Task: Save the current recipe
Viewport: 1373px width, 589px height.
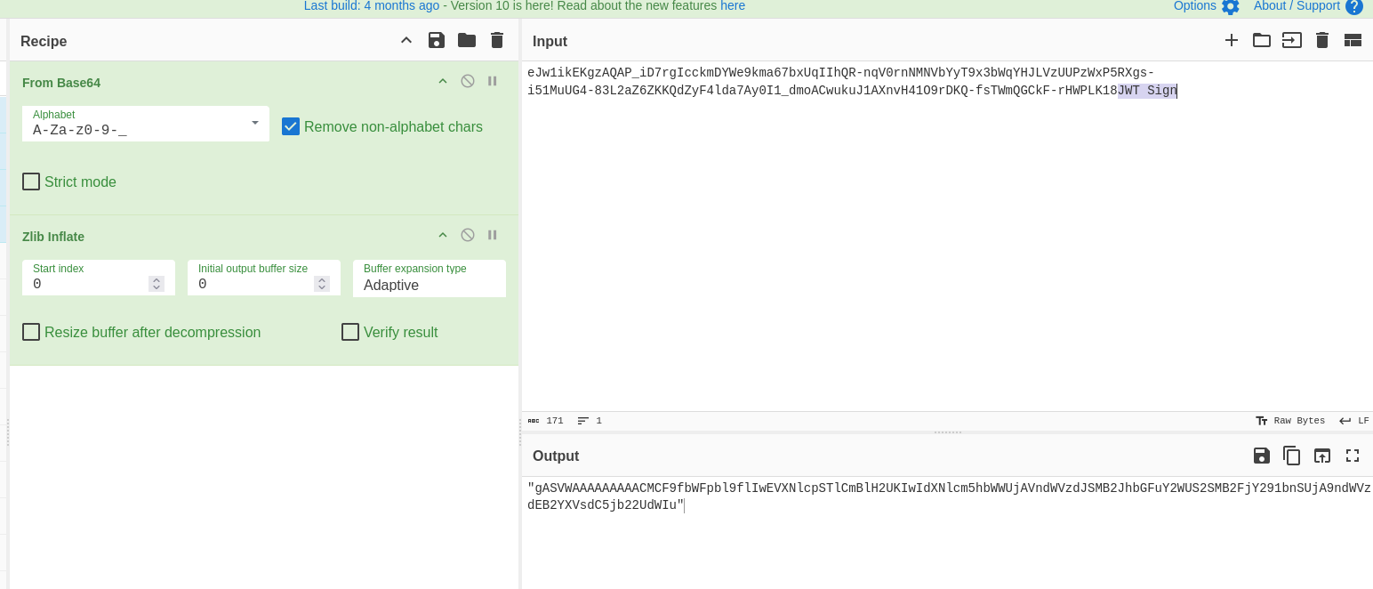Action: tap(436, 40)
